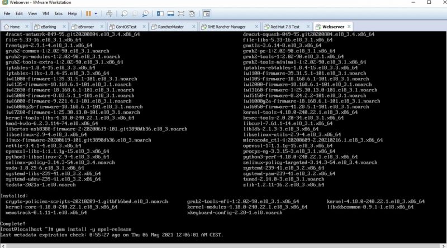This screenshot has width=447, height=248.
Task: Click Send Ctrl+Alt+Del toolbar icon
Action: click(x=109, y=13)
